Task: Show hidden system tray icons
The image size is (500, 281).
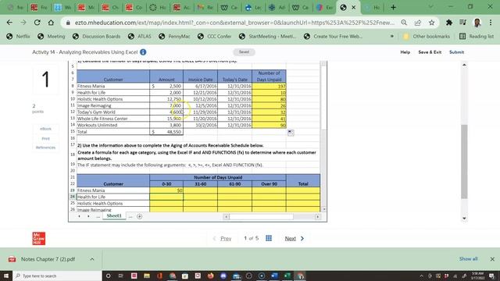Action: point(422,276)
